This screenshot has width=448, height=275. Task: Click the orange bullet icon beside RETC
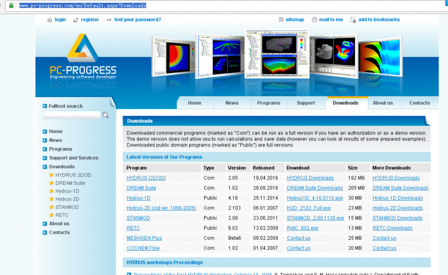tap(51, 215)
